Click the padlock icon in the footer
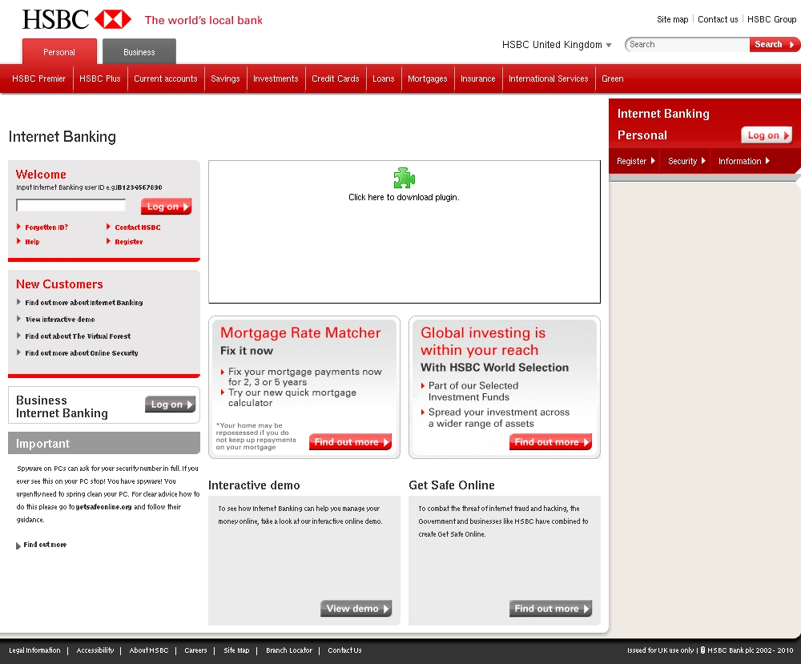Screen dimensions: 801x664 (x=703, y=650)
